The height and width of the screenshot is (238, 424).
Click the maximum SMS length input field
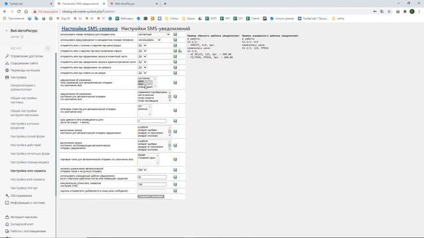point(152,184)
